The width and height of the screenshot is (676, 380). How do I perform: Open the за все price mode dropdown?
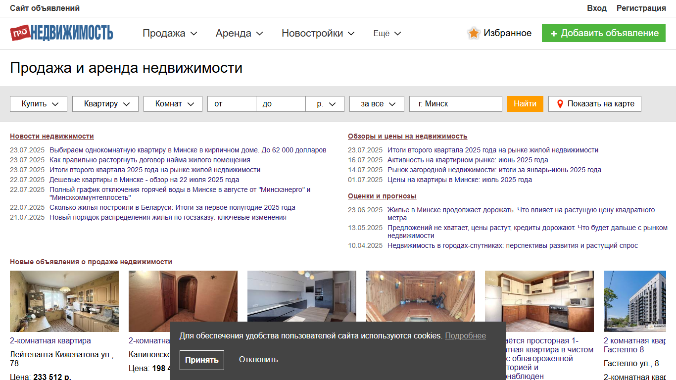tap(377, 104)
